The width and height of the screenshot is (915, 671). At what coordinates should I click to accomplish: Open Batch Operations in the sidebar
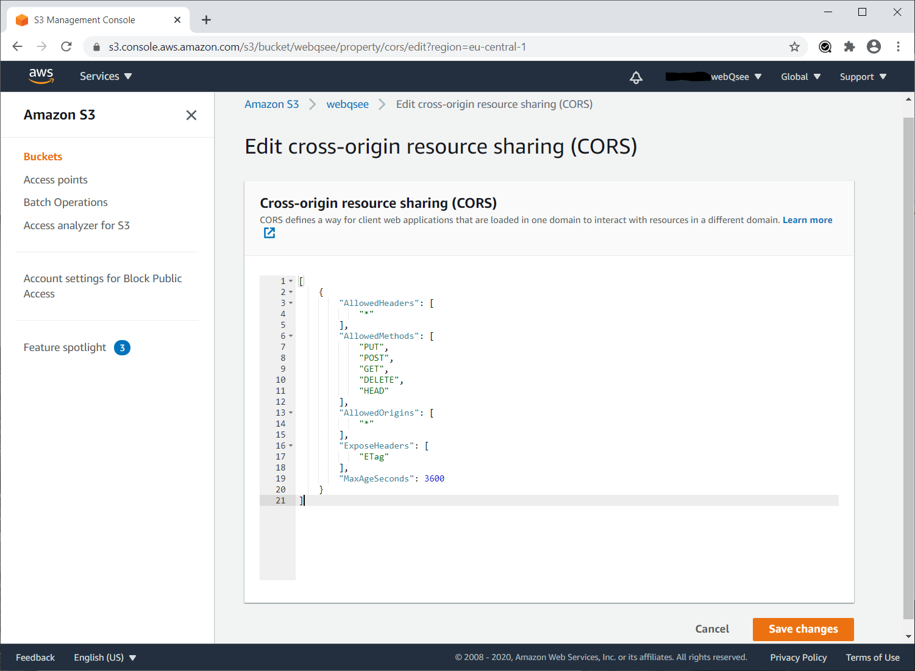pos(65,202)
